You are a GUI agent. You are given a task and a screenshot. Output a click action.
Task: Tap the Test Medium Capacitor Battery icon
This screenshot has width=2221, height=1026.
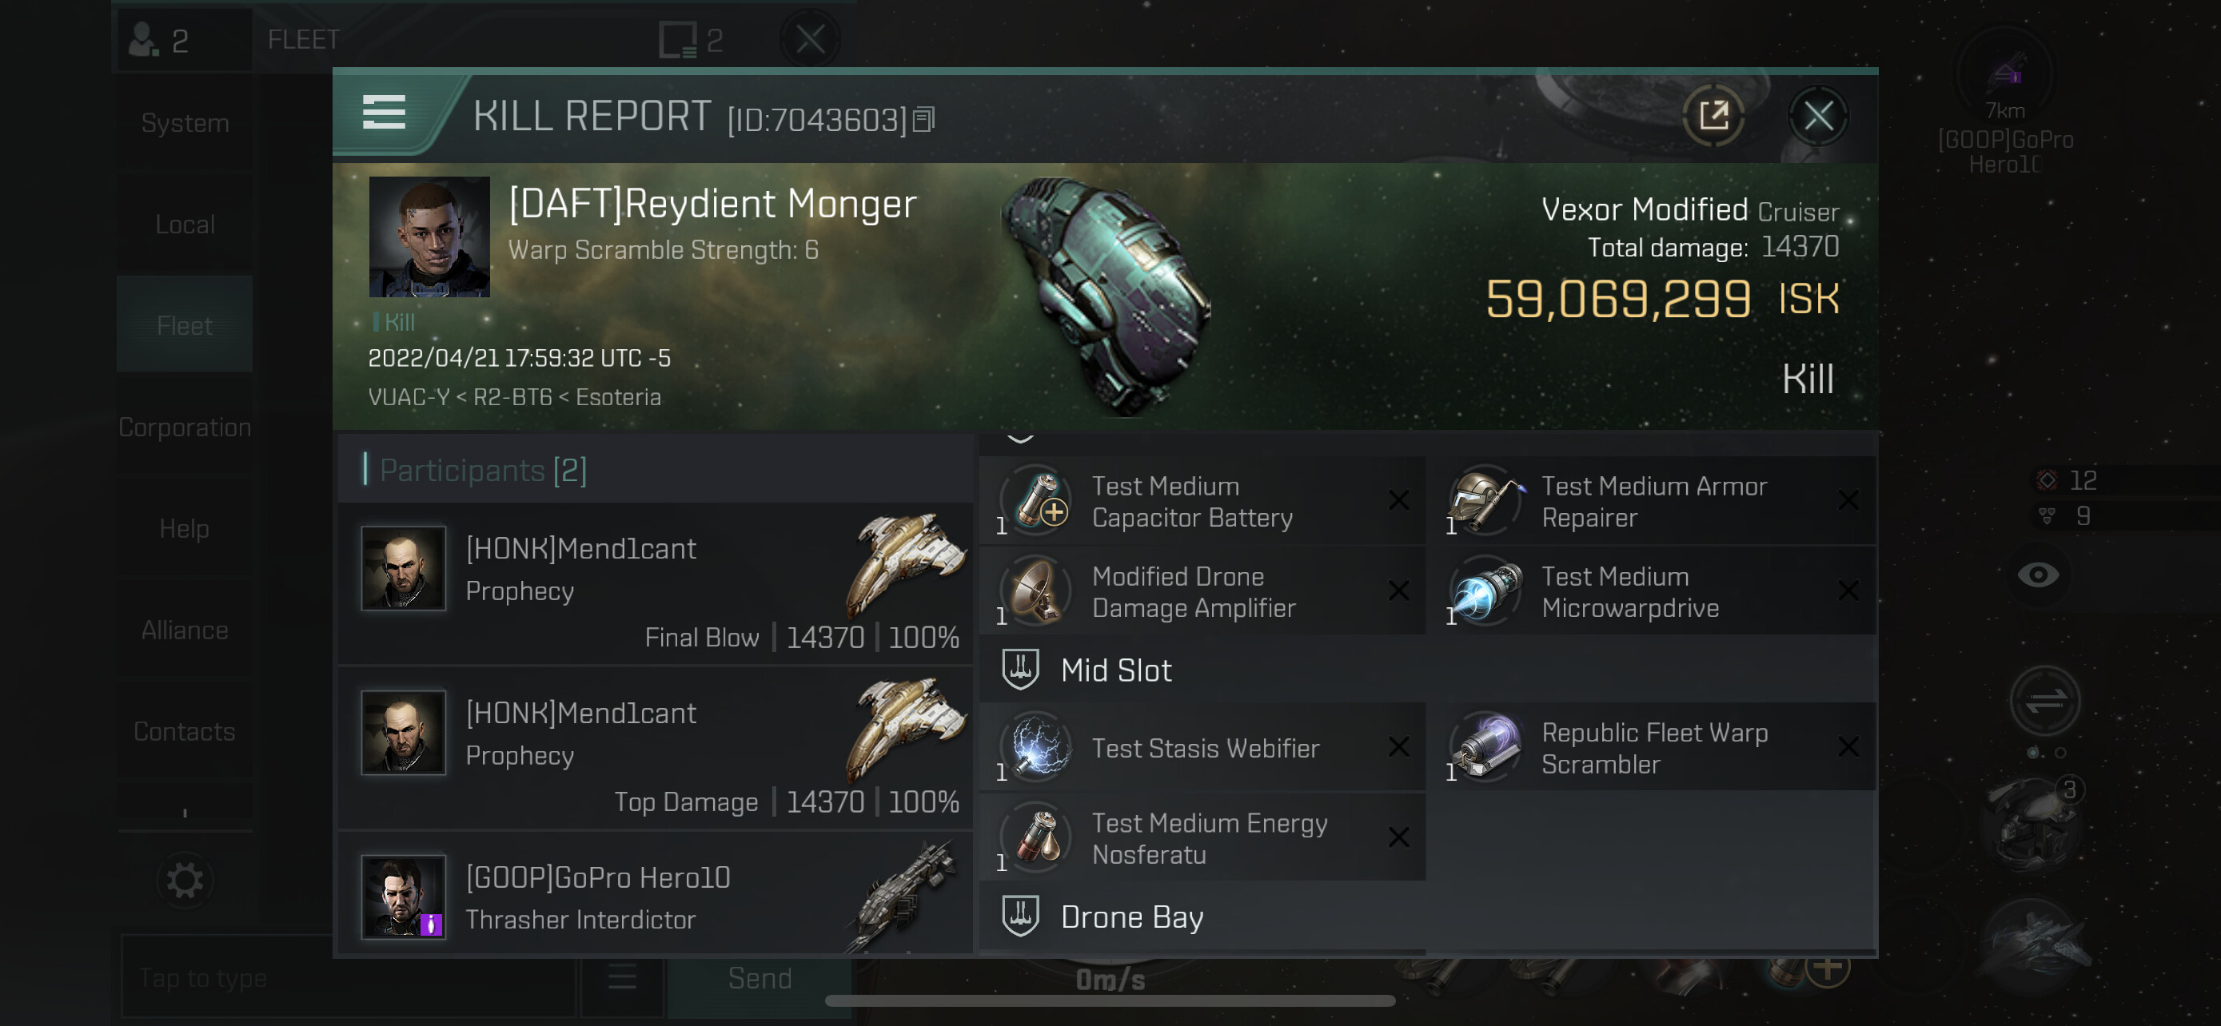tap(1039, 500)
